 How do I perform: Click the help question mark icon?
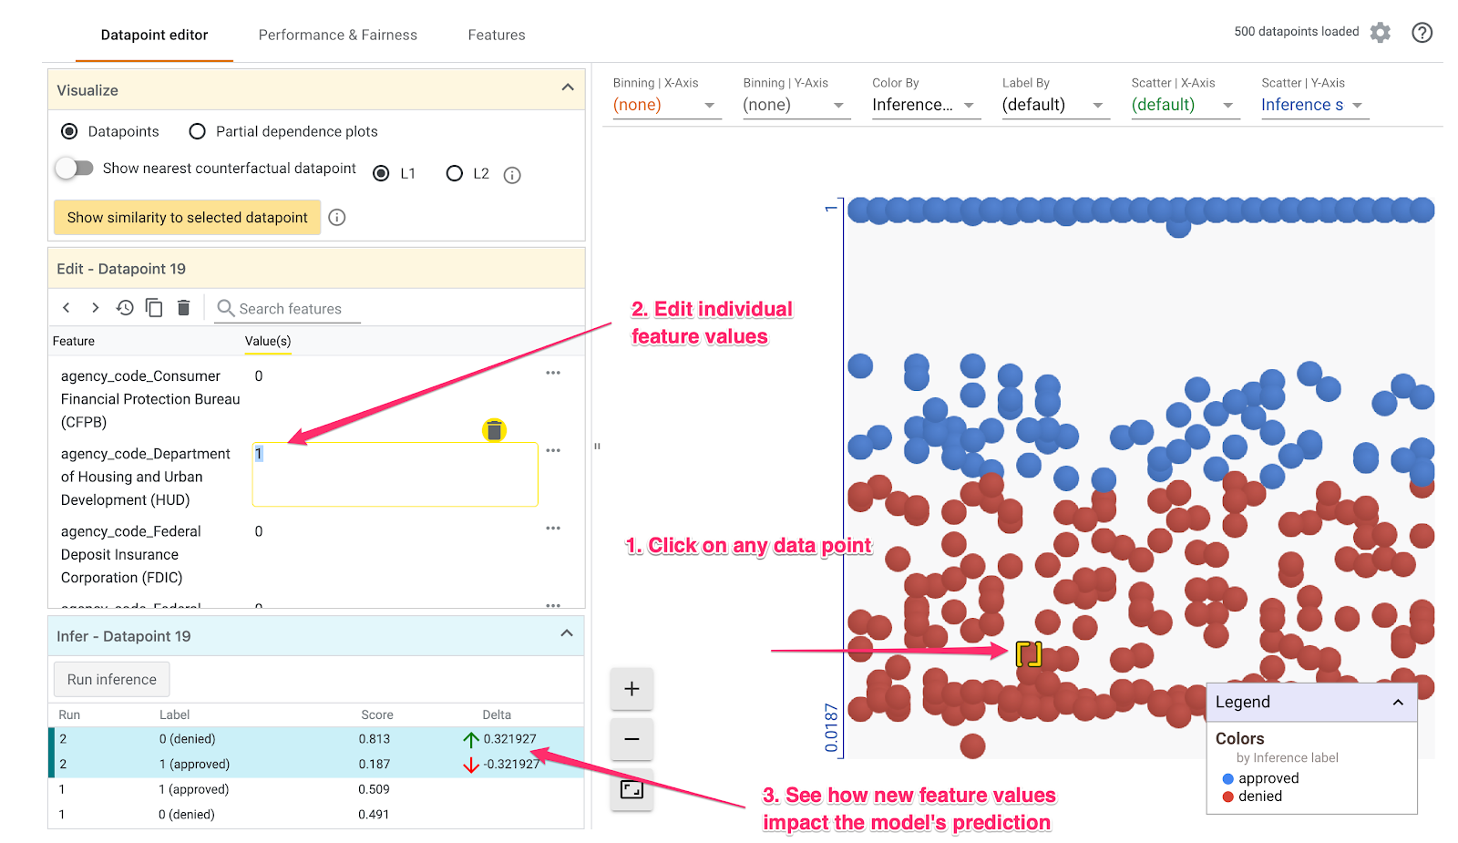[1422, 33]
